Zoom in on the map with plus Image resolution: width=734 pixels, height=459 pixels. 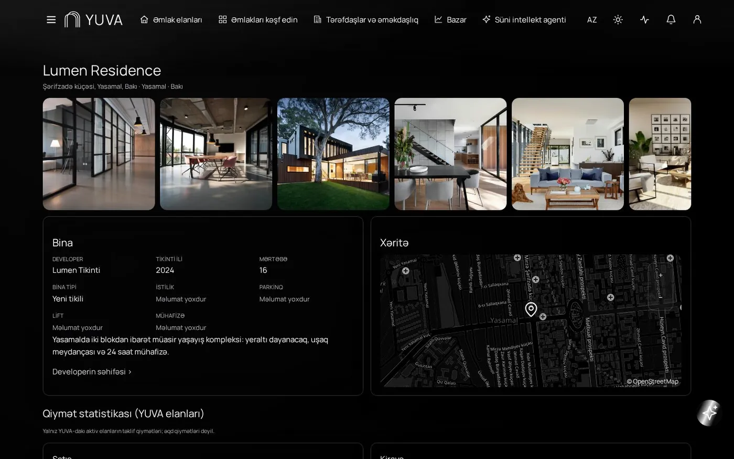pos(661,275)
